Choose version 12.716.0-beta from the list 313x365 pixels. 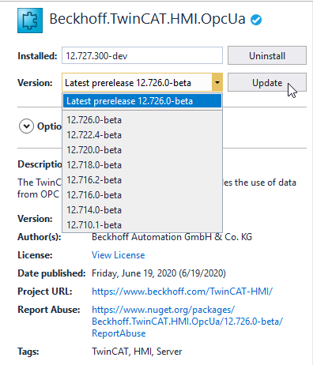pyautogui.click(x=142, y=195)
